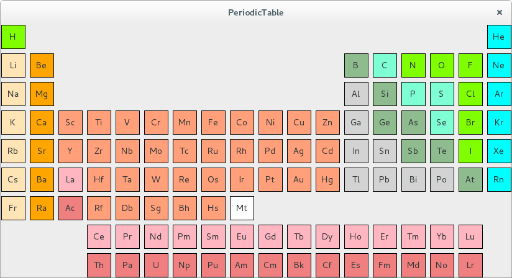Select the Mercury (Hg) element button

[327, 179]
